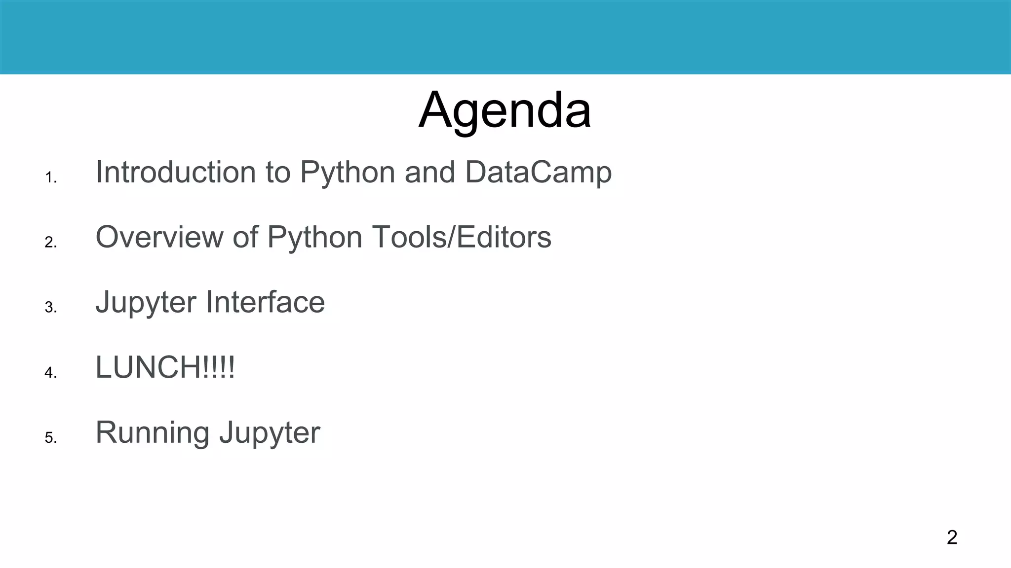Click the word Tools/Editors
This screenshot has width=1011, height=568.
(461, 237)
